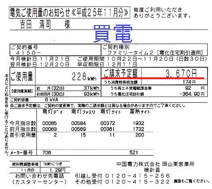Select tax amount "174円"
The height and width of the screenshot is (189, 212).
(x=189, y=82)
